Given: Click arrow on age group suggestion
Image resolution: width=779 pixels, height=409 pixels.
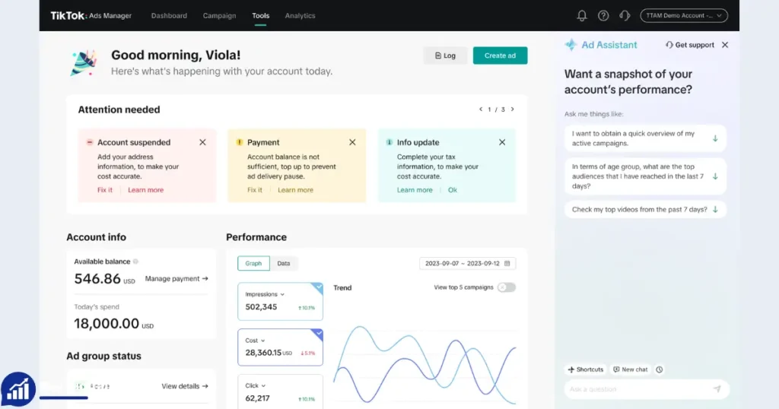Looking at the screenshot, I should [715, 176].
